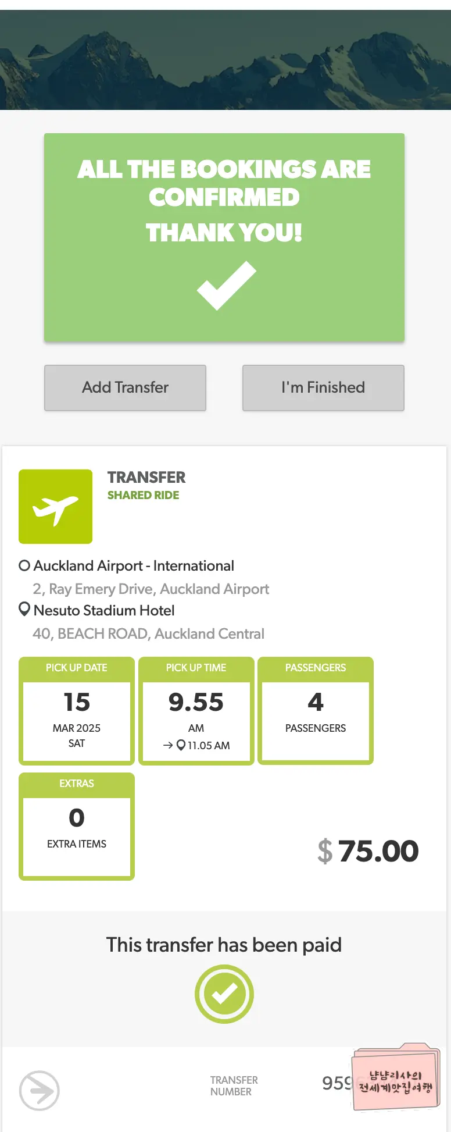This screenshot has width=451, height=1132.
Task: Click the Shared Ride label
Action: [143, 495]
